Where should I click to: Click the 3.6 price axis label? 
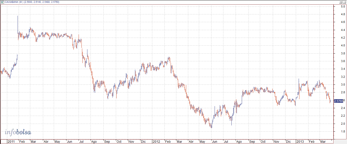(x=343, y=61)
